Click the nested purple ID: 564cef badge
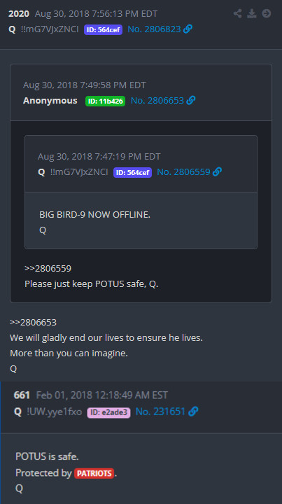The width and height of the screenshot is (282, 504). click(x=132, y=173)
